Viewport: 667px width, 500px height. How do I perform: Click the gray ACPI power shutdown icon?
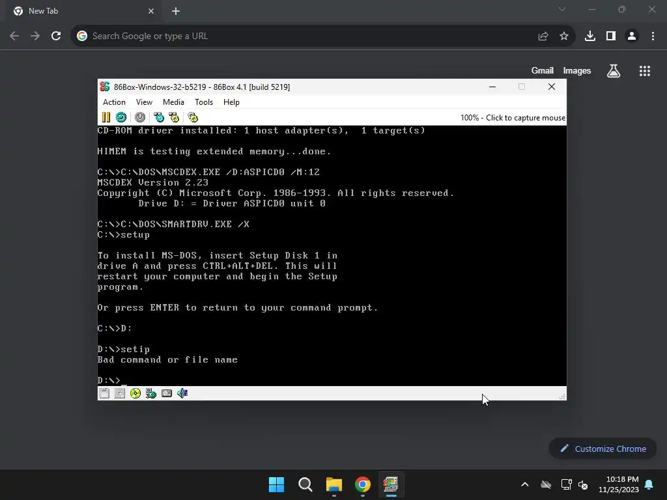click(x=140, y=117)
